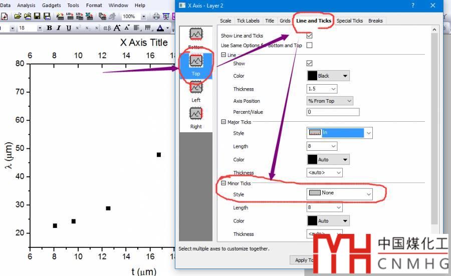Click the Import Single ASCII icon

70,17
